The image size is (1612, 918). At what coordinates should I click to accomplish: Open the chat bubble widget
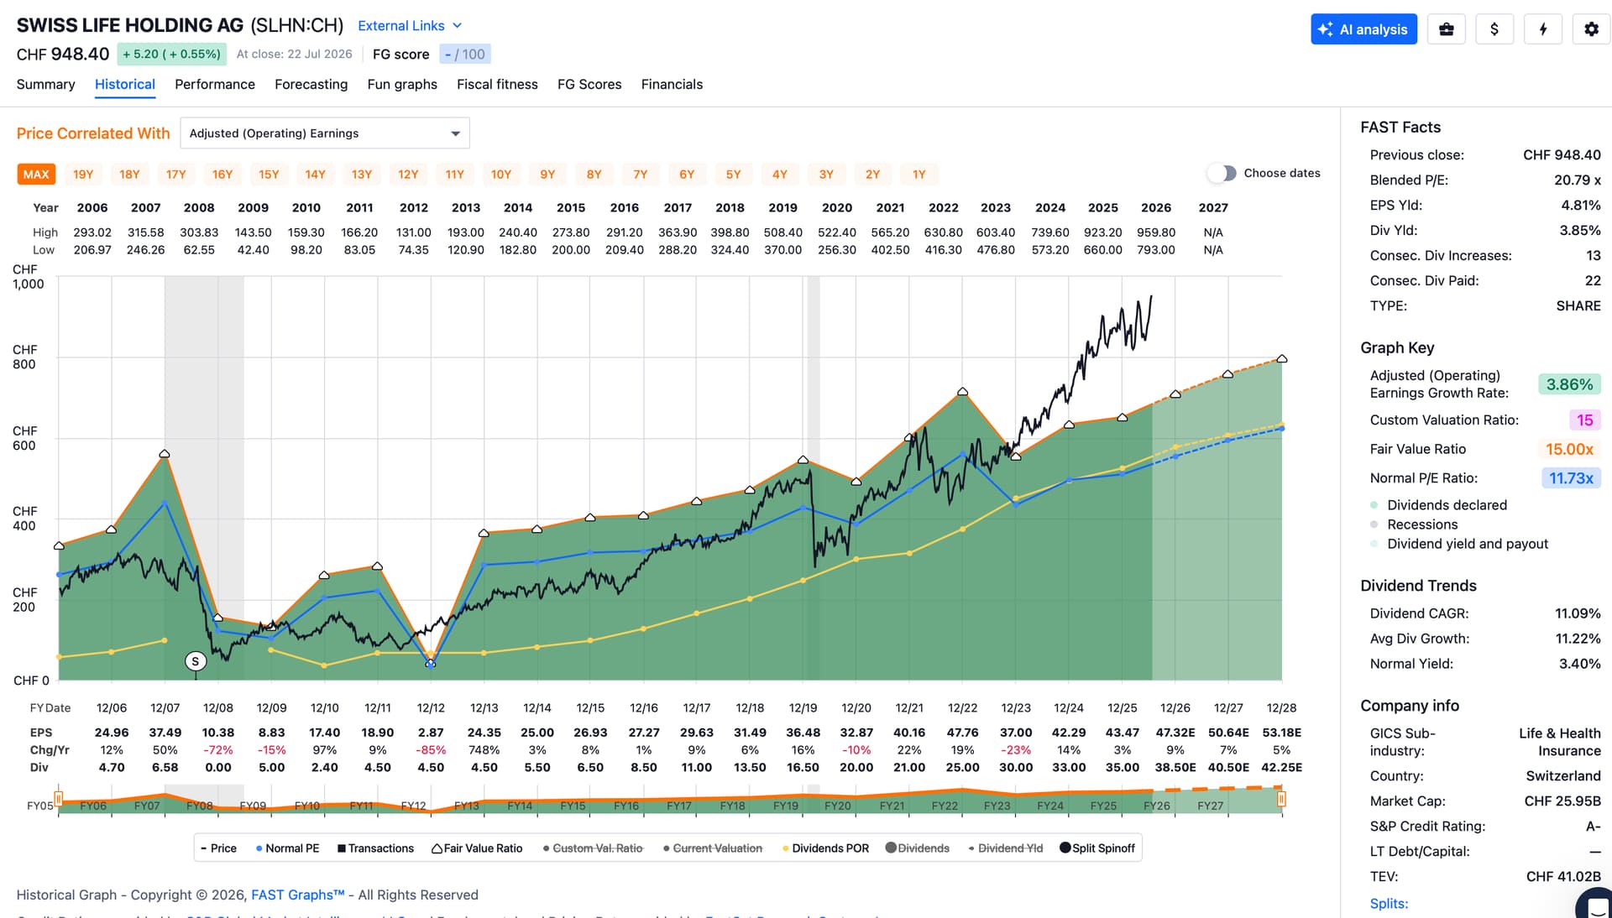[x=1595, y=906]
